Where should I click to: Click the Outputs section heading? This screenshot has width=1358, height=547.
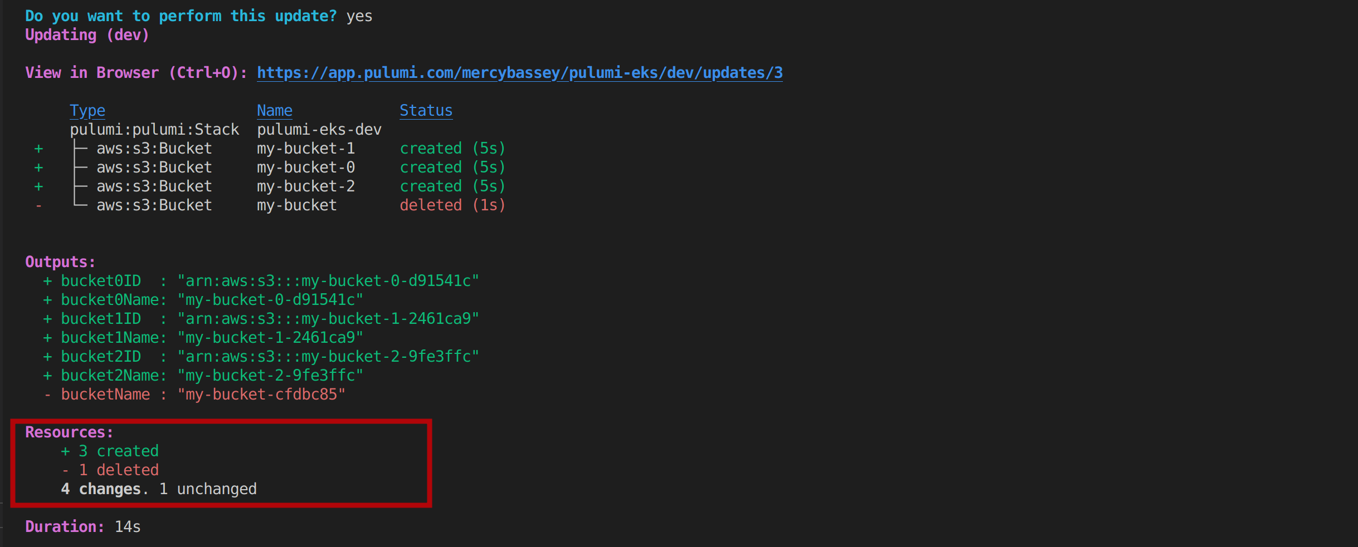(x=60, y=262)
